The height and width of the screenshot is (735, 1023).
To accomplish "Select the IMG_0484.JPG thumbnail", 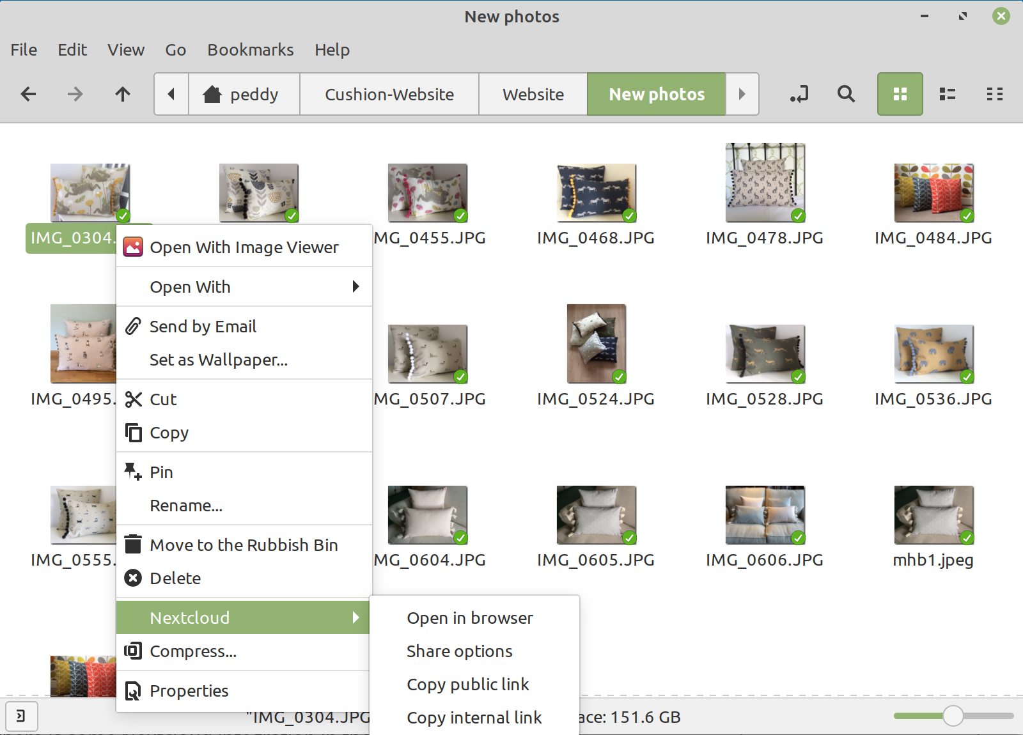I will [x=933, y=192].
